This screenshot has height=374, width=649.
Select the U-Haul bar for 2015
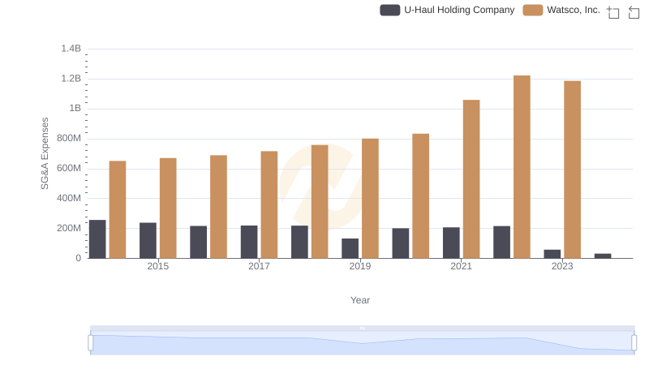[x=148, y=240]
